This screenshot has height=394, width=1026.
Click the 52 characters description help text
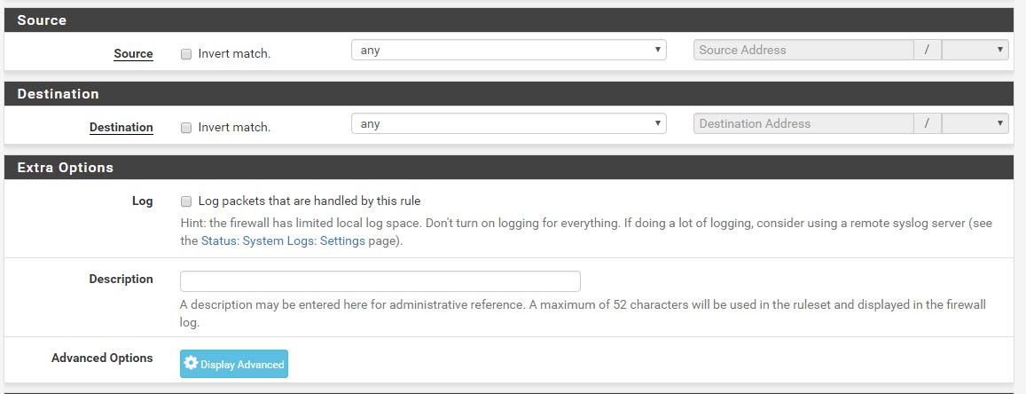click(583, 313)
